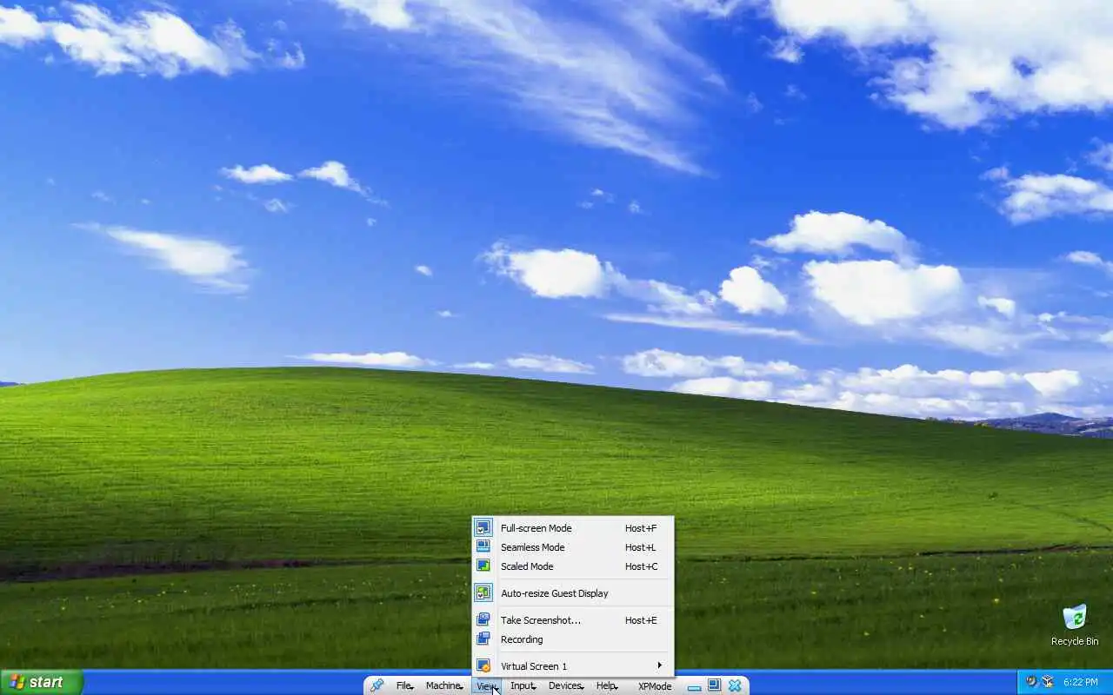Viewport: 1113px width, 695px height.
Task: Toggle the mini toolbar pin icon
Action: click(x=377, y=685)
